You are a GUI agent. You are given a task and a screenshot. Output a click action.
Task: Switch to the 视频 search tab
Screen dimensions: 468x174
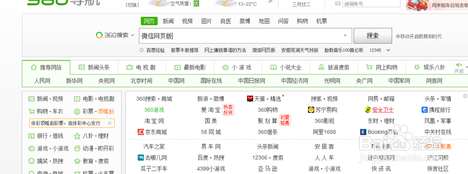coord(187,21)
